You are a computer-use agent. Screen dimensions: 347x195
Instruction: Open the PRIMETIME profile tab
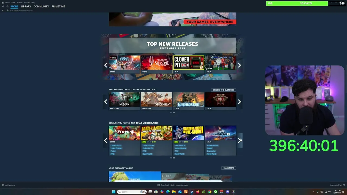[x=58, y=6]
